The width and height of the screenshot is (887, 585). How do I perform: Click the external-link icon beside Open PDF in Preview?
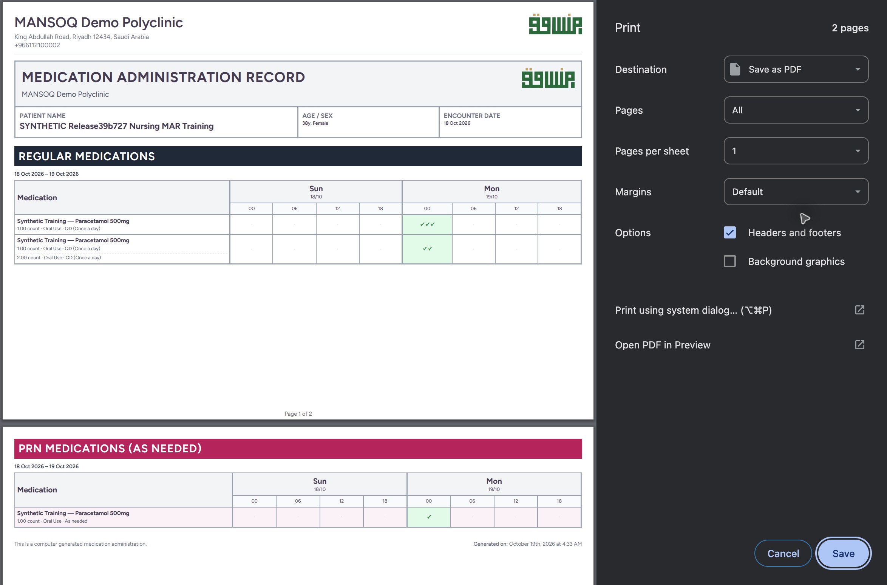pyautogui.click(x=860, y=345)
